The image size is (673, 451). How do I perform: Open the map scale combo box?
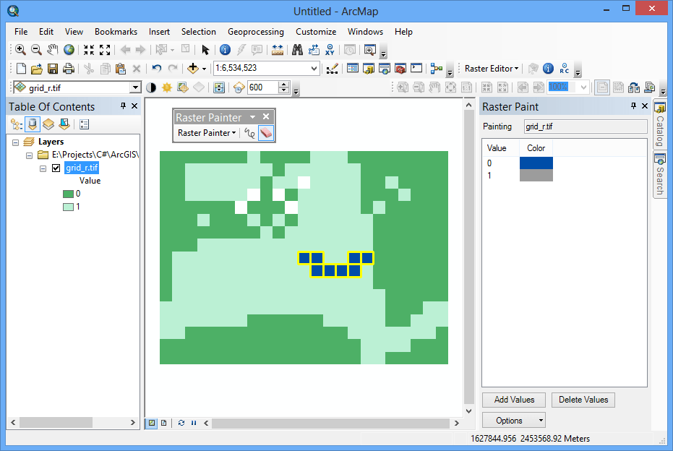314,68
